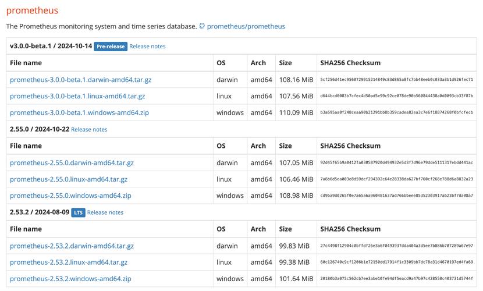Download prometheus-2.53.2.linux-amd64.tar.gz
The width and height of the screenshot is (483, 291).
click(69, 262)
